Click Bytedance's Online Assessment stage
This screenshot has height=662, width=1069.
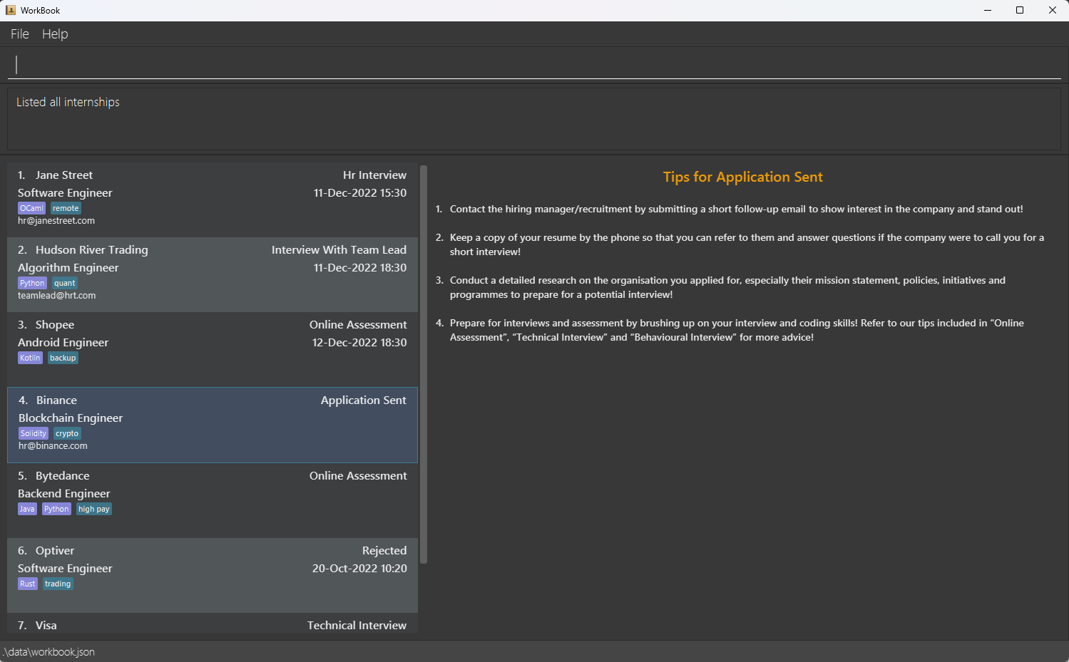(x=358, y=476)
